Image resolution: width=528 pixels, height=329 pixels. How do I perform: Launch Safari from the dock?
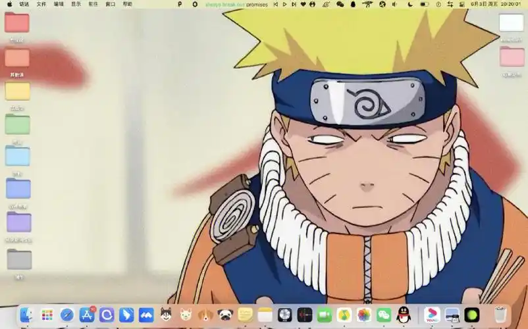click(x=67, y=315)
